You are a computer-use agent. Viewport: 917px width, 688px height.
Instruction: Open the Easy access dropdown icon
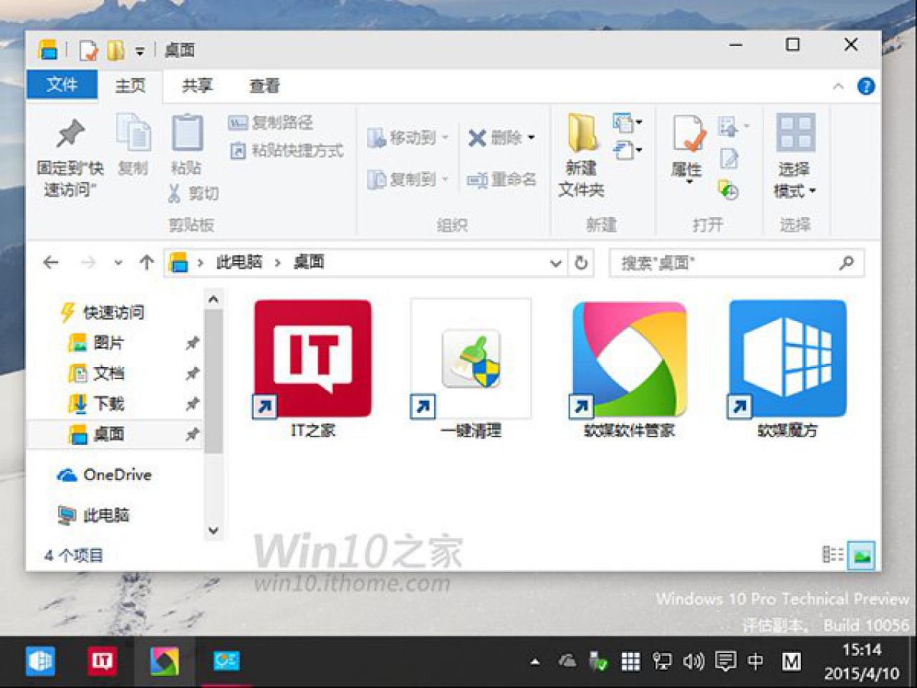[x=628, y=150]
